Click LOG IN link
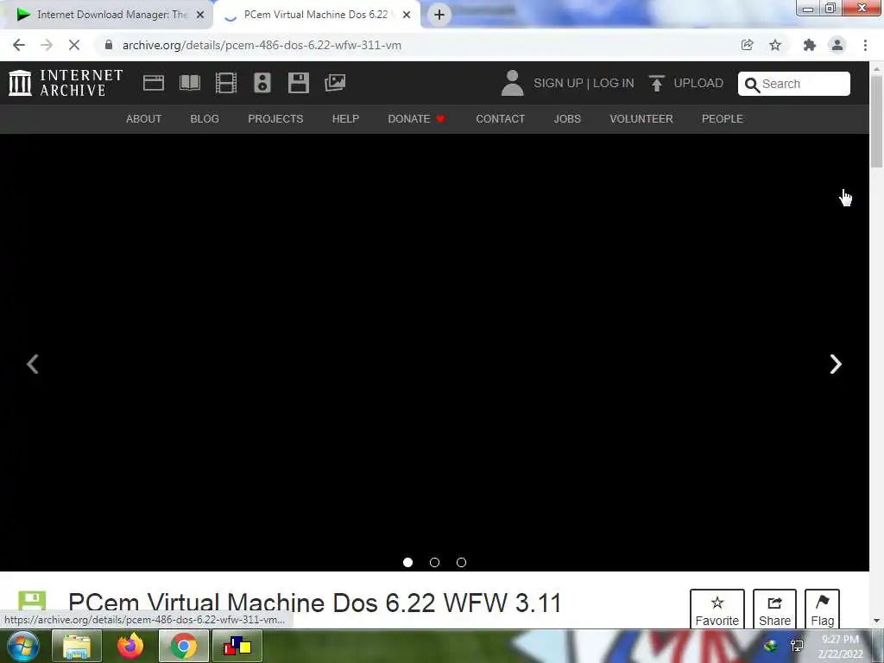884x663 pixels. [x=614, y=83]
